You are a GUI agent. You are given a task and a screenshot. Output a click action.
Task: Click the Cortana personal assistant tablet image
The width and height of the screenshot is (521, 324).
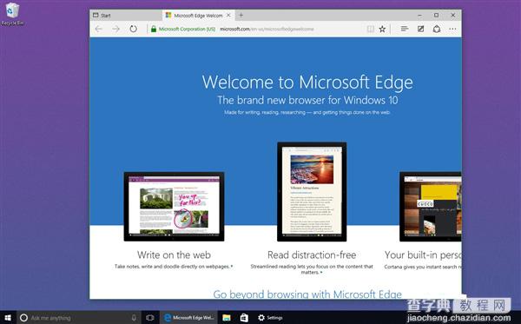[x=431, y=207]
